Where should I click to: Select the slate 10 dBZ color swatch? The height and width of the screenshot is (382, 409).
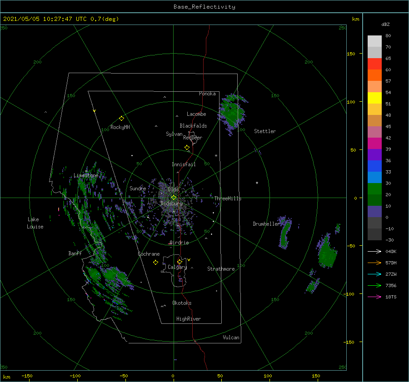[374, 212]
